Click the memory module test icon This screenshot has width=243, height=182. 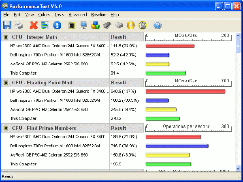(x=107, y=25)
